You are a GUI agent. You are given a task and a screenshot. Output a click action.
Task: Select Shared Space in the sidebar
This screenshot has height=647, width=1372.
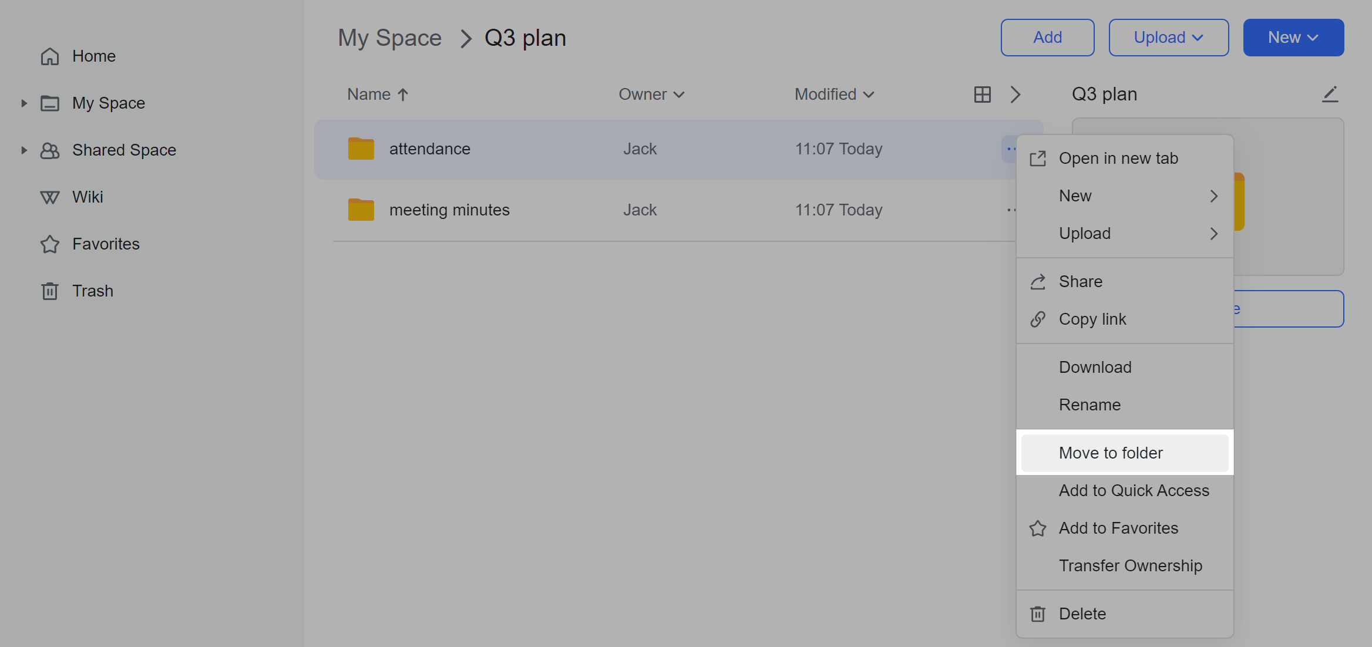124,150
